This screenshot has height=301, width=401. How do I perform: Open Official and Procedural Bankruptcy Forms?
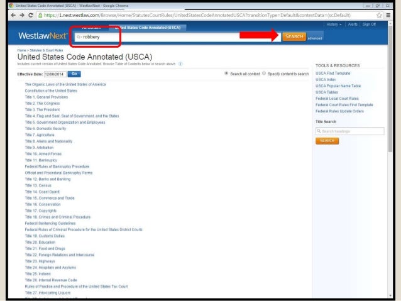coord(58,173)
